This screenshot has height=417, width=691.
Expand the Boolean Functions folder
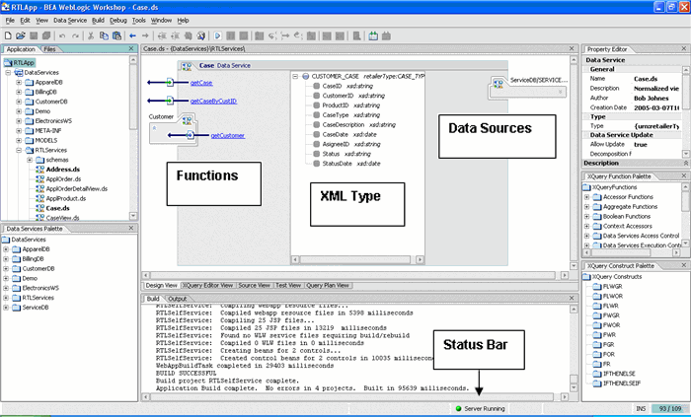click(x=586, y=217)
